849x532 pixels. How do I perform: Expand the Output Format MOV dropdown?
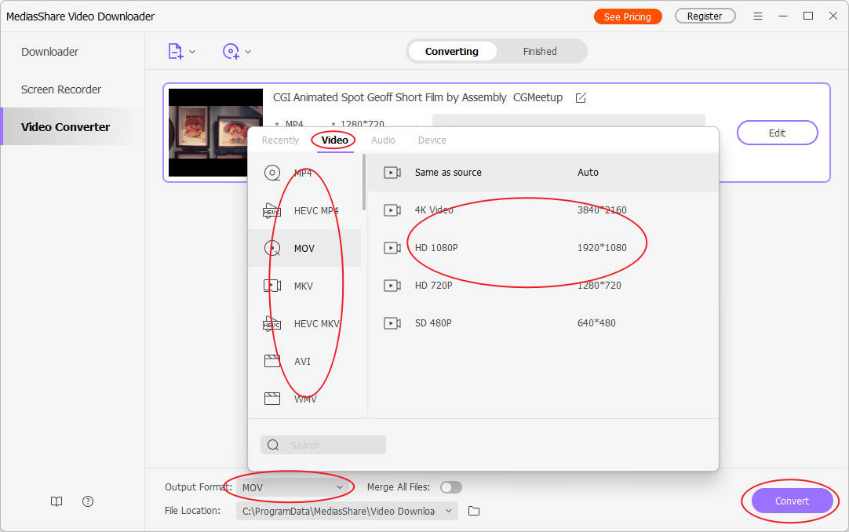(x=292, y=487)
